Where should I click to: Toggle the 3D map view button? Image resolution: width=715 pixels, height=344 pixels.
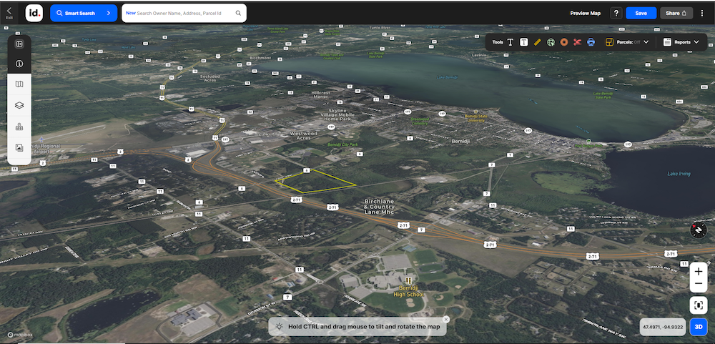(x=699, y=327)
